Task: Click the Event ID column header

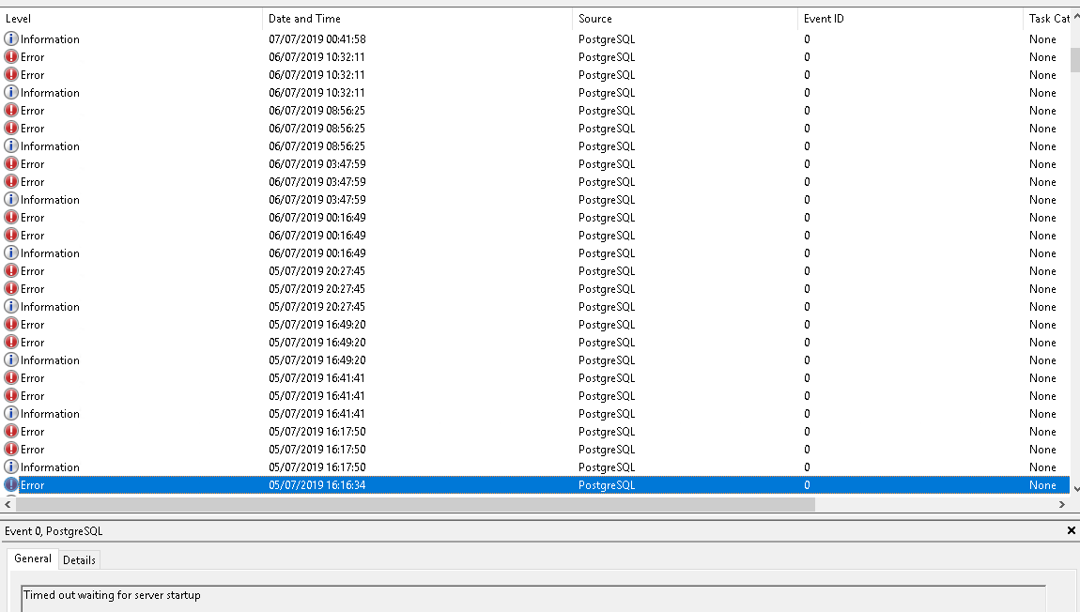Action: (910, 19)
